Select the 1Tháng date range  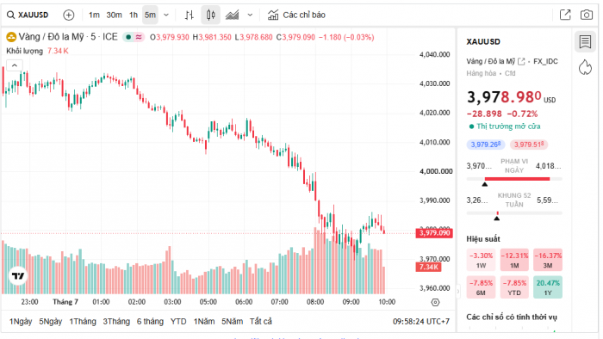click(83, 321)
